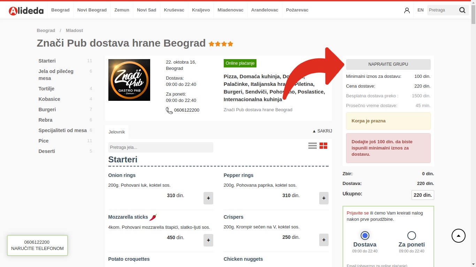Screen dimensions: 476x267
Task: Click the NAPRAVITE GRUPU button
Action: click(x=388, y=64)
